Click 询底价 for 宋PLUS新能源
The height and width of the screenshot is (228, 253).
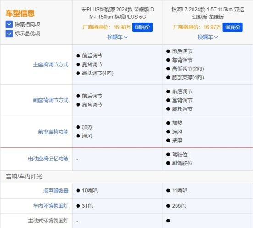tap(143, 27)
